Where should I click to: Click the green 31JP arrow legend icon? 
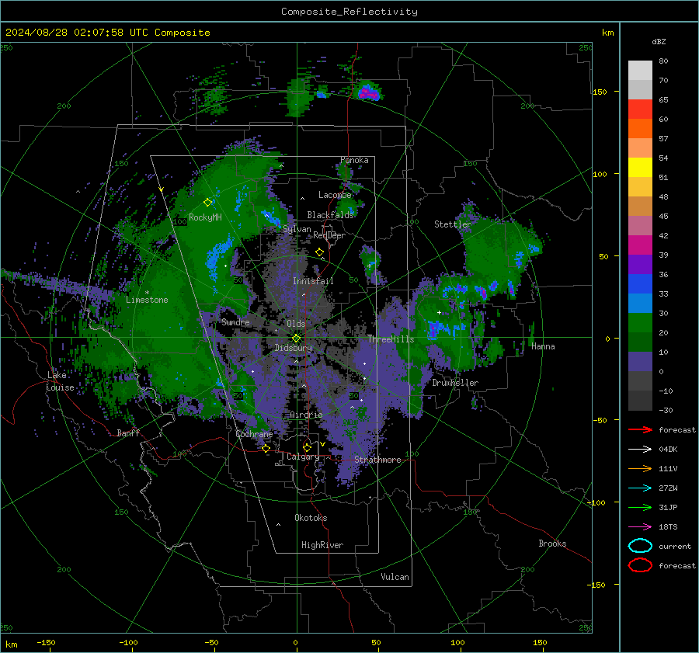pyautogui.click(x=640, y=507)
